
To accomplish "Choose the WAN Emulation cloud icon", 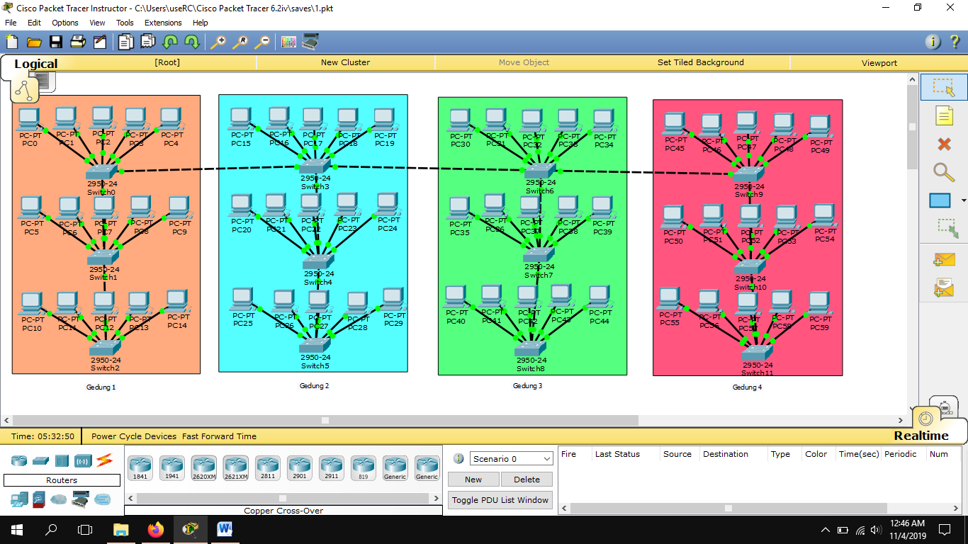I will [x=58, y=499].
